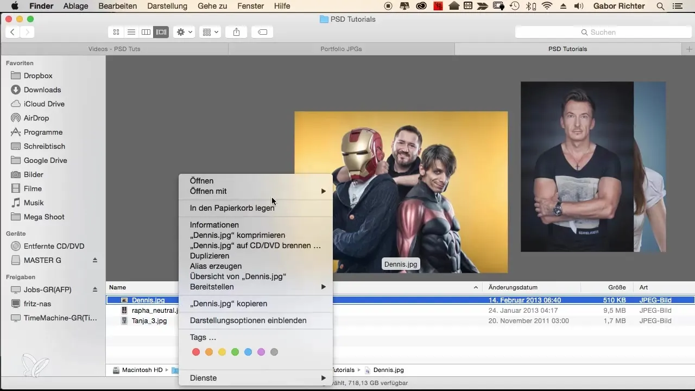The width and height of the screenshot is (695, 391).
Task: Click the edit tags toolbar button
Action: pyautogui.click(x=262, y=32)
